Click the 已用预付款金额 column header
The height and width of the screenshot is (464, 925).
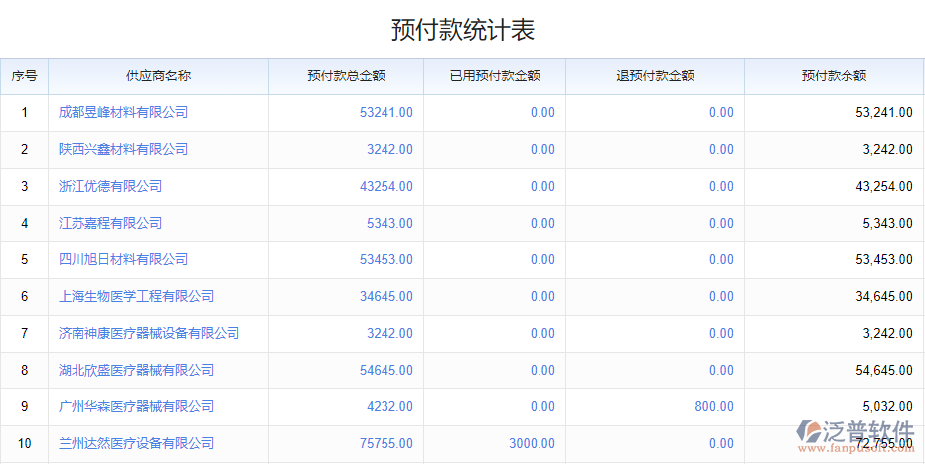pyautogui.click(x=494, y=76)
